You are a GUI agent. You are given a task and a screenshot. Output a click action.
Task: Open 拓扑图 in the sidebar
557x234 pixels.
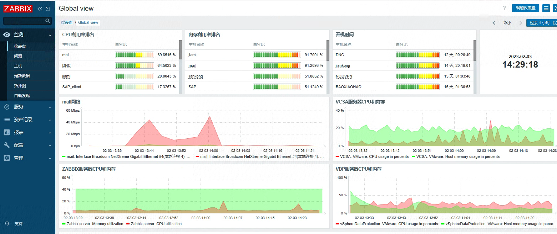(x=20, y=86)
